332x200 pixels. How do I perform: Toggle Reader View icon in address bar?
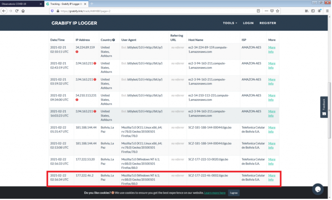pos(258,11)
